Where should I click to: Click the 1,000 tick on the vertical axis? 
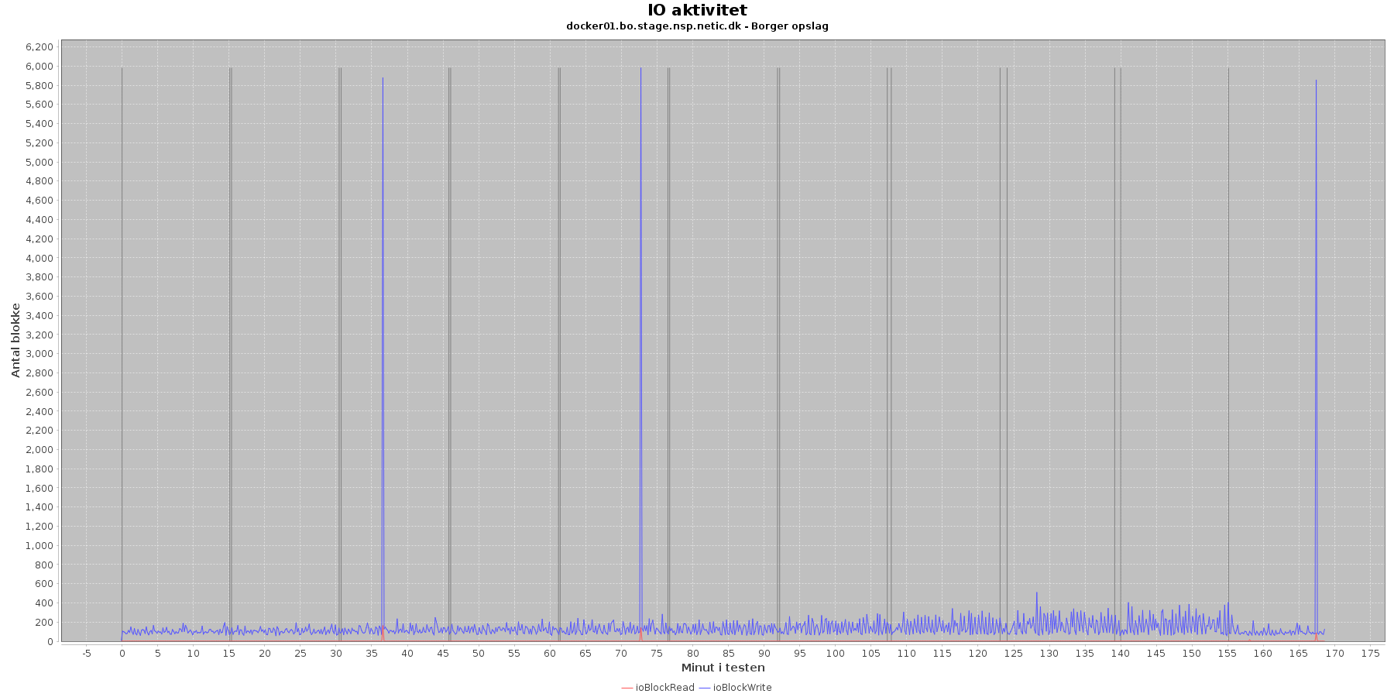(39, 546)
